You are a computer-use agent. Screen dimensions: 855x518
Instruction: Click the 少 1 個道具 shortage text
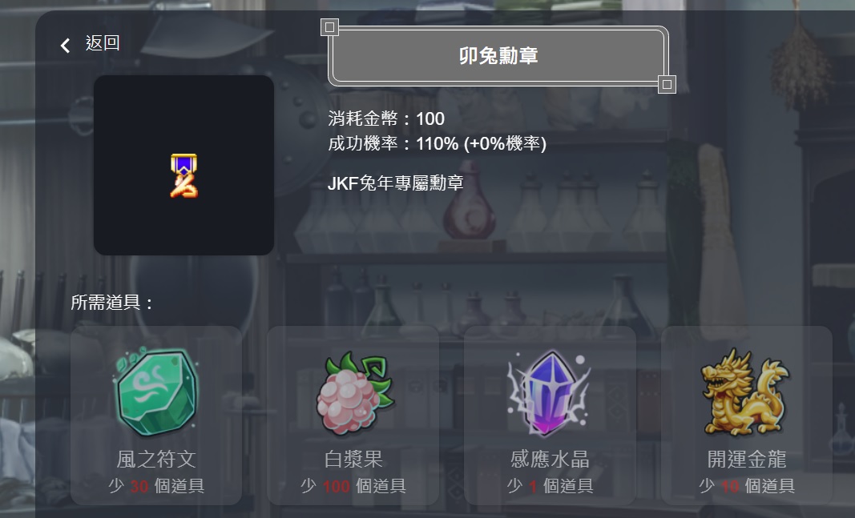pyautogui.click(x=550, y=485)
